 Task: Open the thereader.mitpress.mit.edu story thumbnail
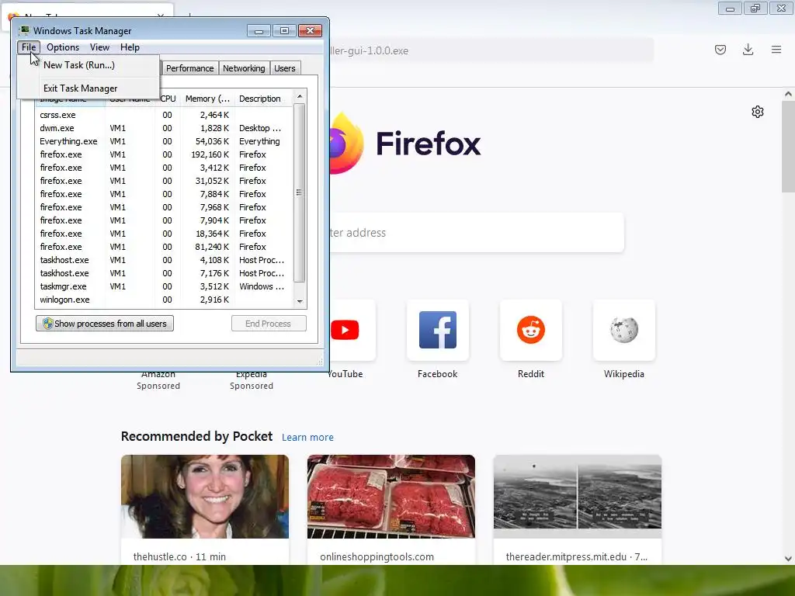578,497
